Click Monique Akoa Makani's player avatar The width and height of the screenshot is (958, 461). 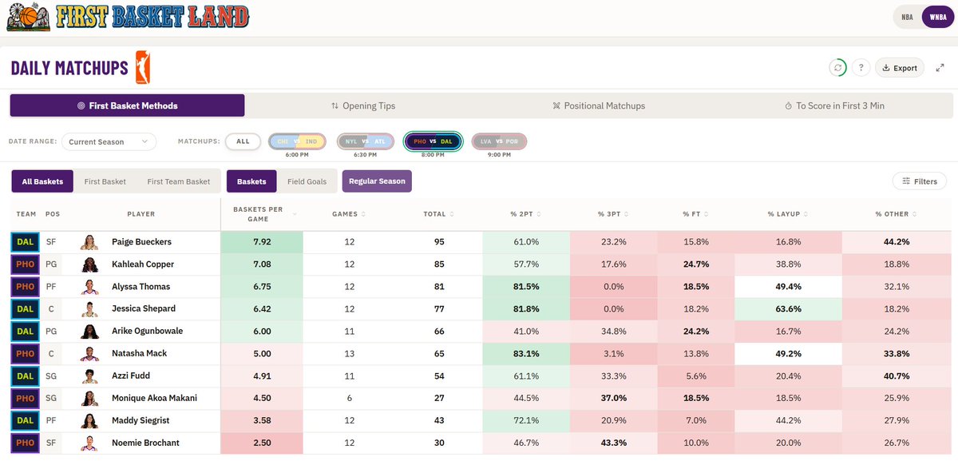tap(89, 398)
